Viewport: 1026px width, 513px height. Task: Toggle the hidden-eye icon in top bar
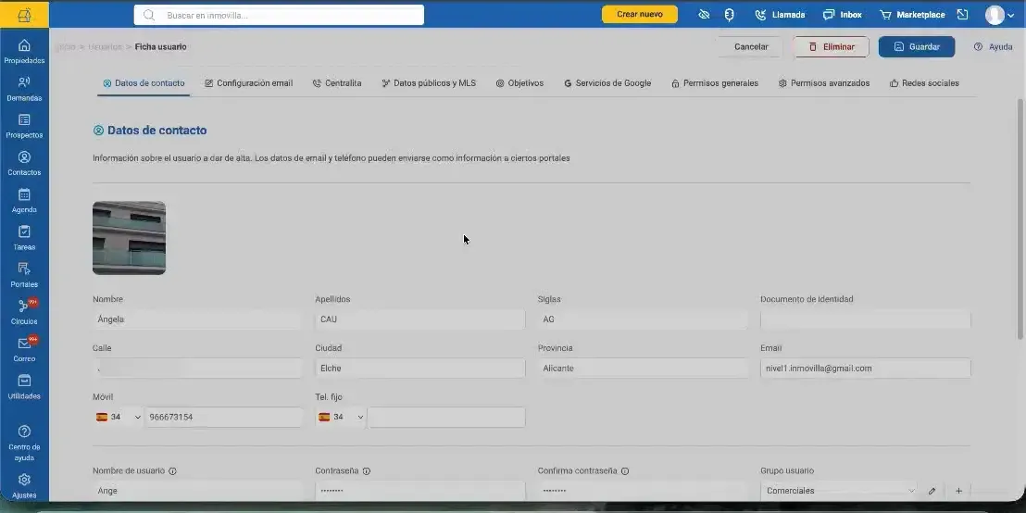[x=704, y=15]
